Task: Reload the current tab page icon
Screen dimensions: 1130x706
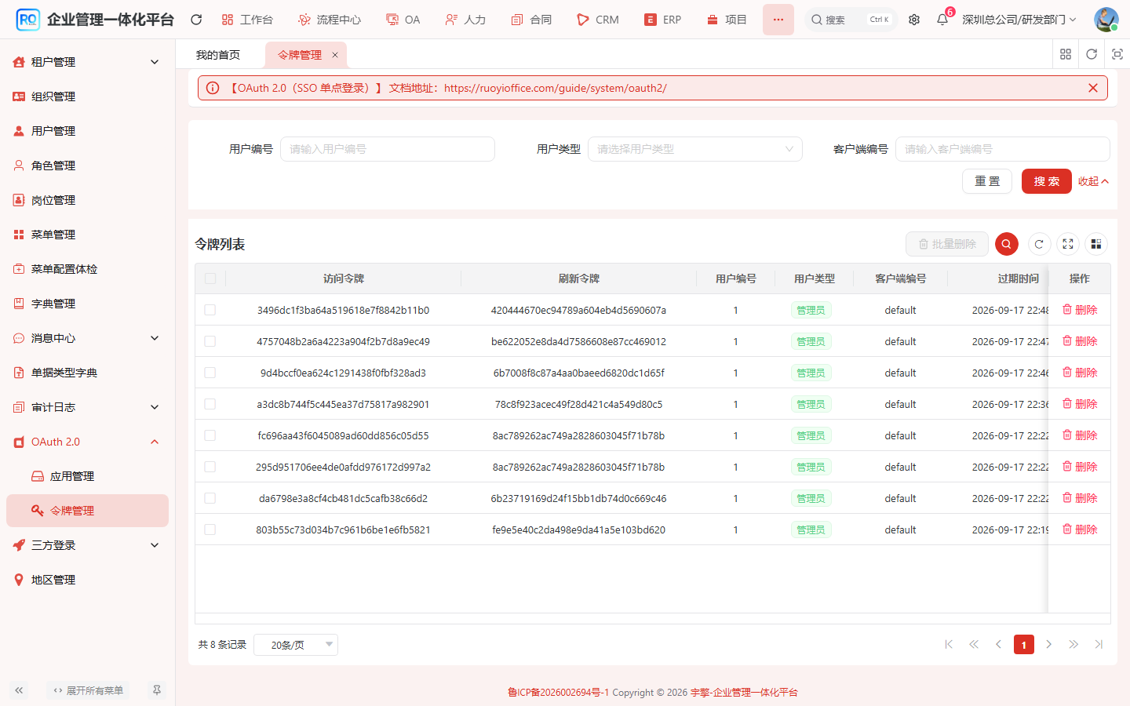Action: coord(1092,54)
